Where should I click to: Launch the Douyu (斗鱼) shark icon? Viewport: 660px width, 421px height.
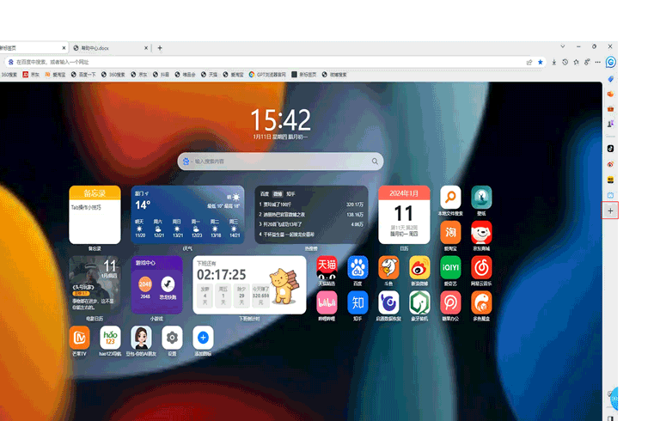(x=388, y=267)
